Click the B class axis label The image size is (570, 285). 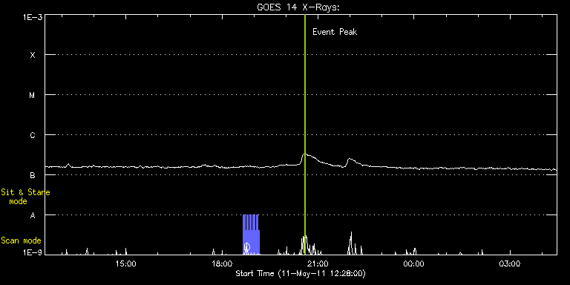pyautogui.click(x=33, y=175)
